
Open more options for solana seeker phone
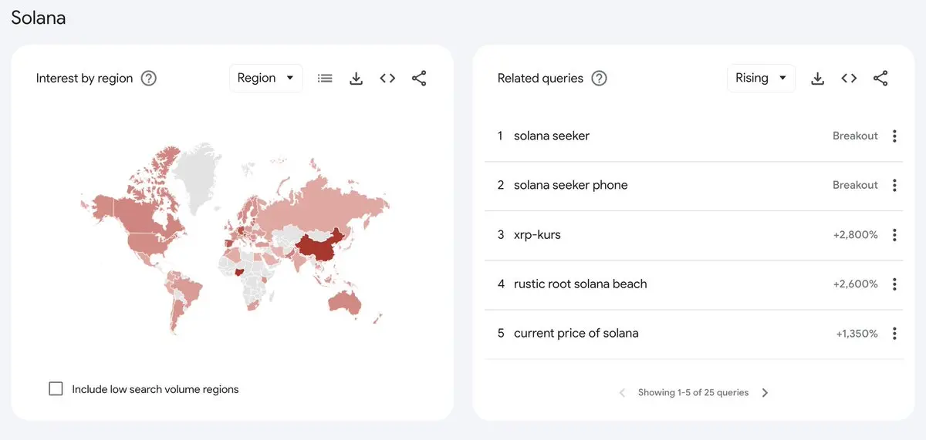894,186
